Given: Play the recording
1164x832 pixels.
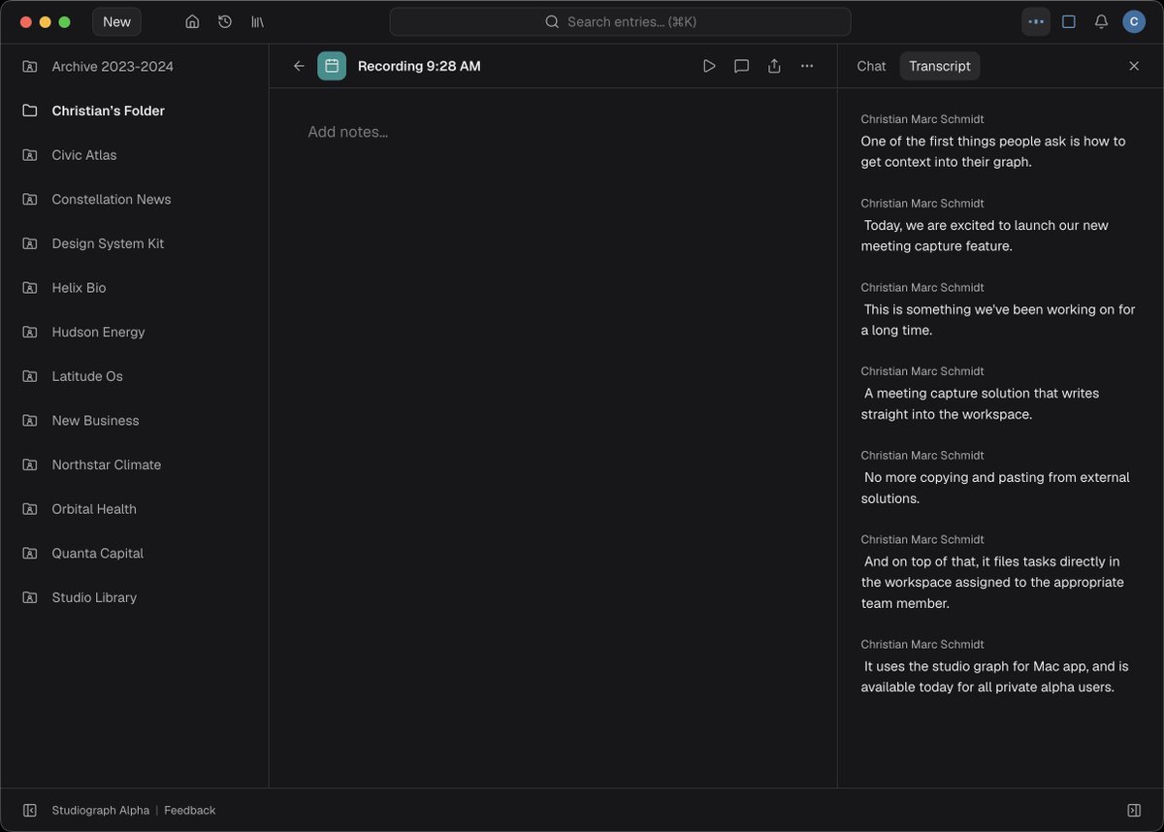Looking at the screenshot, I should (709, 66).
